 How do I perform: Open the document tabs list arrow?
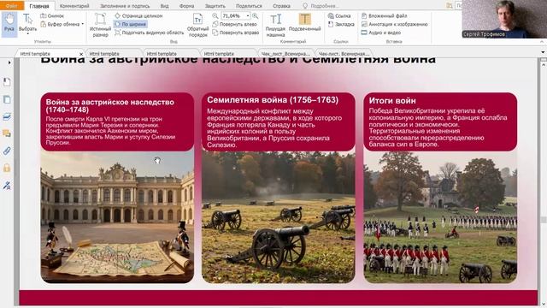(543, 52)
